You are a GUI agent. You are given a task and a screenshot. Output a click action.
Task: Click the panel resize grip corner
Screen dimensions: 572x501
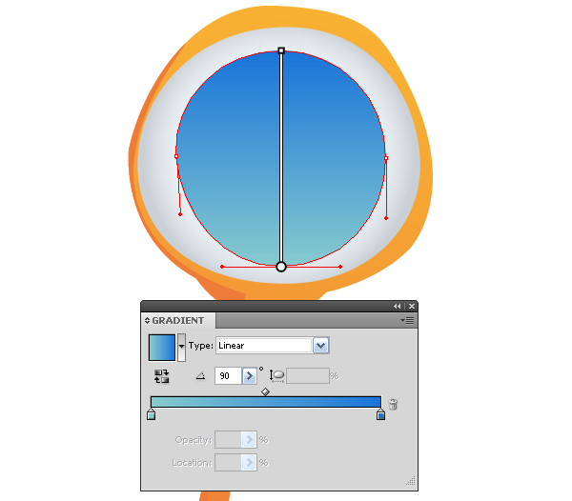click(411, 481)
